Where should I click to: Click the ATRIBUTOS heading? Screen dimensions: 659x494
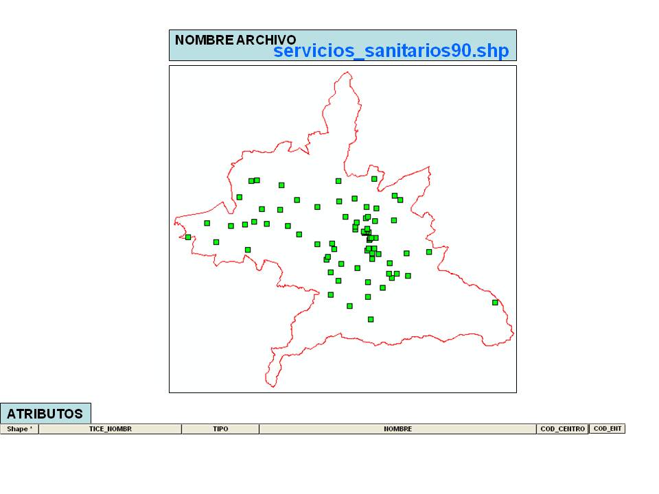click(45, 414)
